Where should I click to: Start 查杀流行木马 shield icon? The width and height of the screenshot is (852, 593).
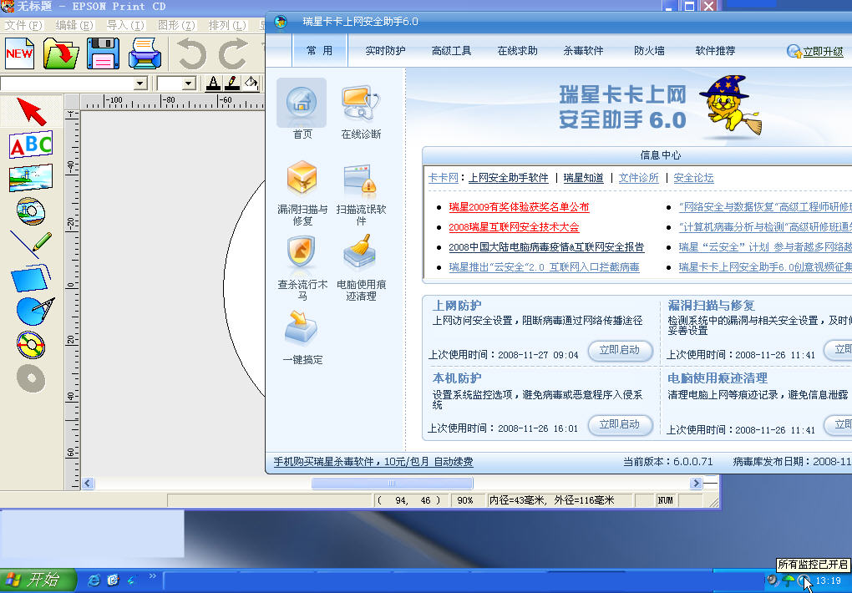pos(302,268)
